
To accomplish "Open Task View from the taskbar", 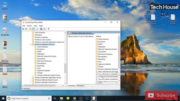I will (55, 98).
